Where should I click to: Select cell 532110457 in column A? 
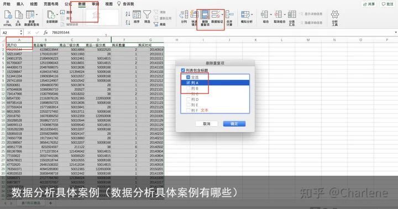(x=19, y=54)
